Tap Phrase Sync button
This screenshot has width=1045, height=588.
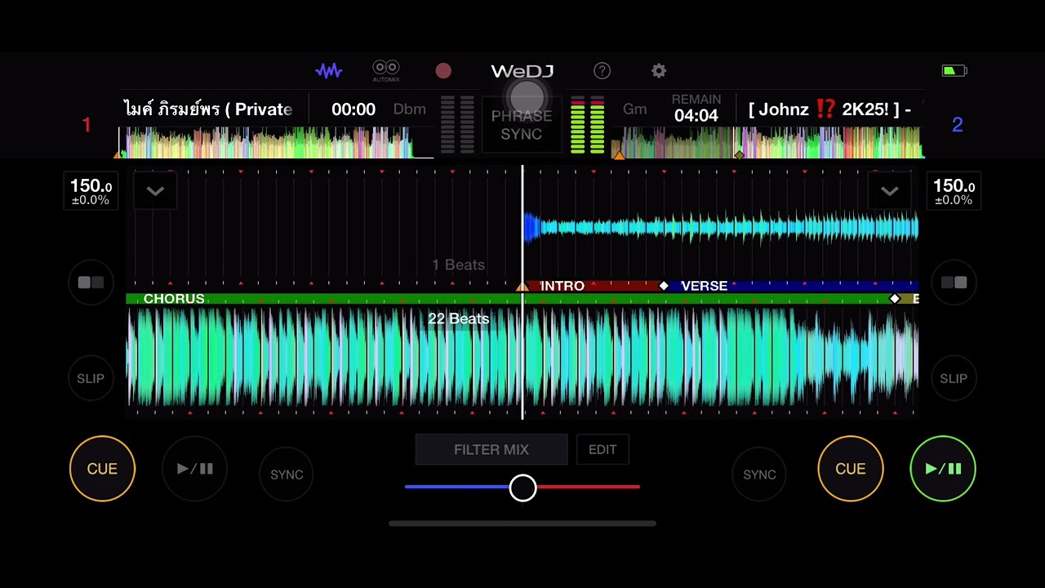coord(522,125)
